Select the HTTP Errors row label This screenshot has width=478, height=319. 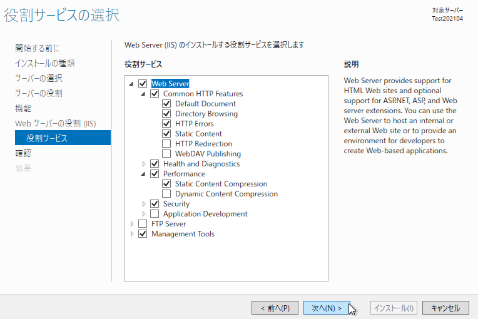195,124
